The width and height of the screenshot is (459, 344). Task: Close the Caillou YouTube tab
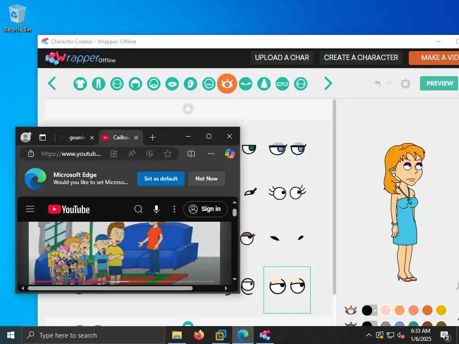tap(136, 138)
